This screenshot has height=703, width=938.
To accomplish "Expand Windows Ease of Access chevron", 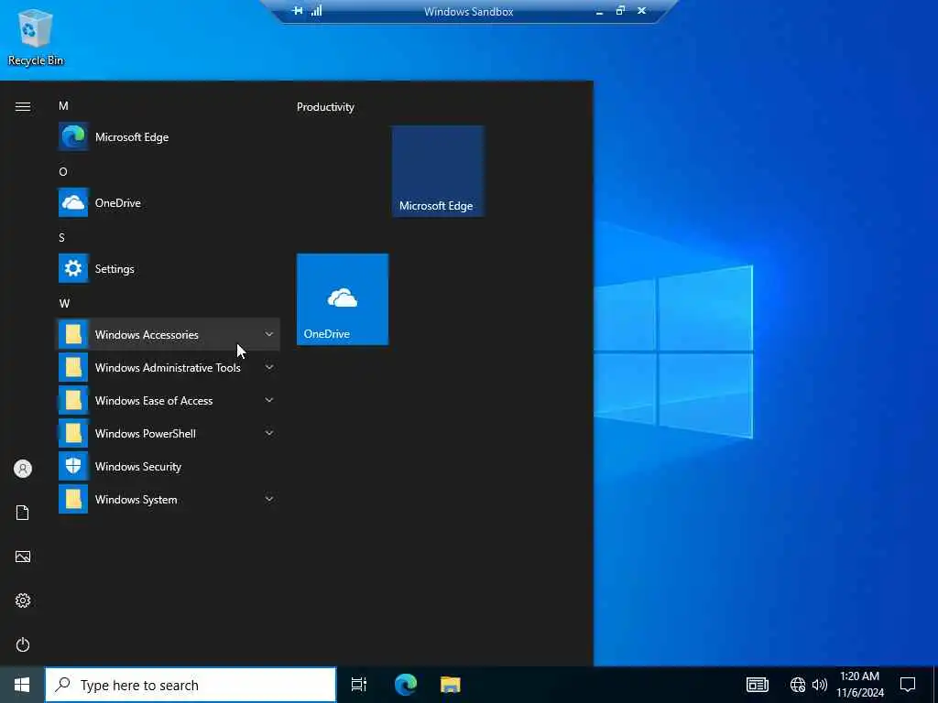I will point(269,400).
